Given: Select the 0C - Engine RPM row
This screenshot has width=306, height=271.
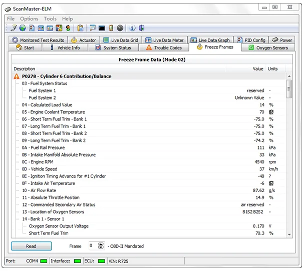Looking at the screenshot, I should click(149, 162).
